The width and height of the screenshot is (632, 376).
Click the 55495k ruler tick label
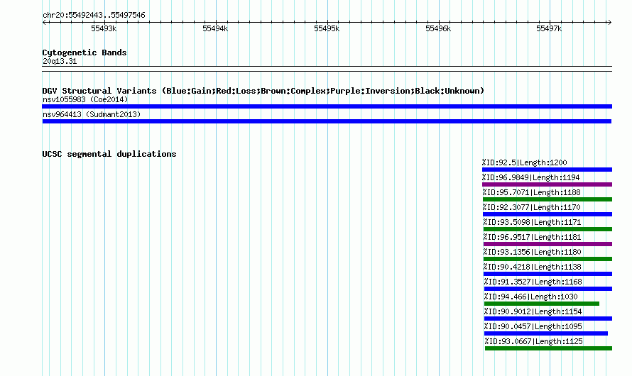[x=327, y=28]
